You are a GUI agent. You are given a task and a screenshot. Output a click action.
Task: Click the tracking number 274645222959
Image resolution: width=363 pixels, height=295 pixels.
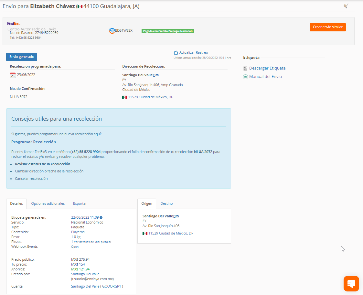[x=47, y=33]
